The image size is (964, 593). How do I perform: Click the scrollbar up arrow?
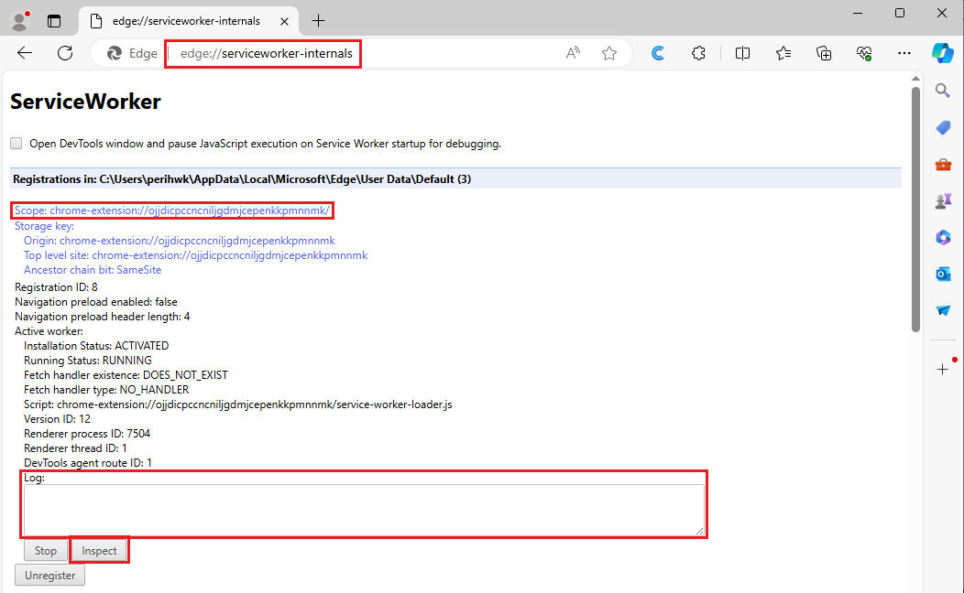tap(915, 79)
